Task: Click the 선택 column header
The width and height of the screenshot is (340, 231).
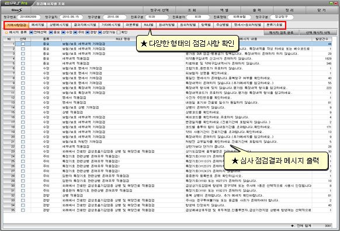Action: tap(23, 39)
